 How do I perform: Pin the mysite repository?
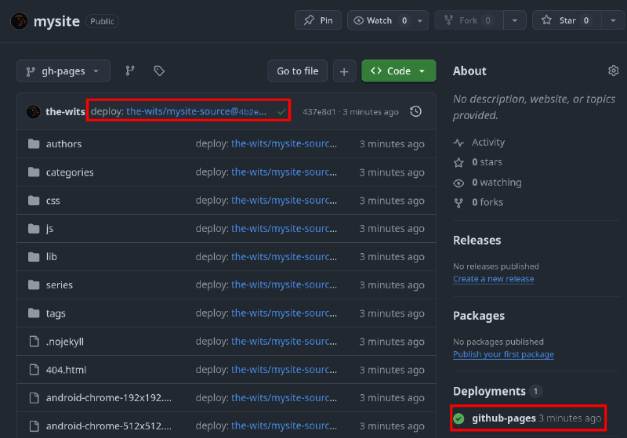(x=317, y=20)
